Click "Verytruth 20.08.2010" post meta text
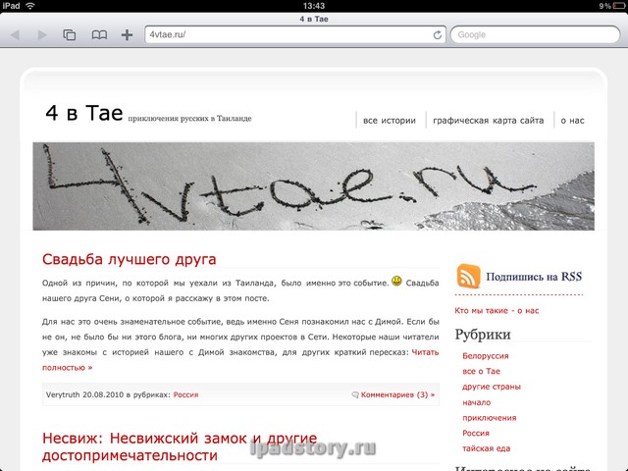The height and width of the screenshot is (471, 628). pyautogui.click(x=85, y=394)
